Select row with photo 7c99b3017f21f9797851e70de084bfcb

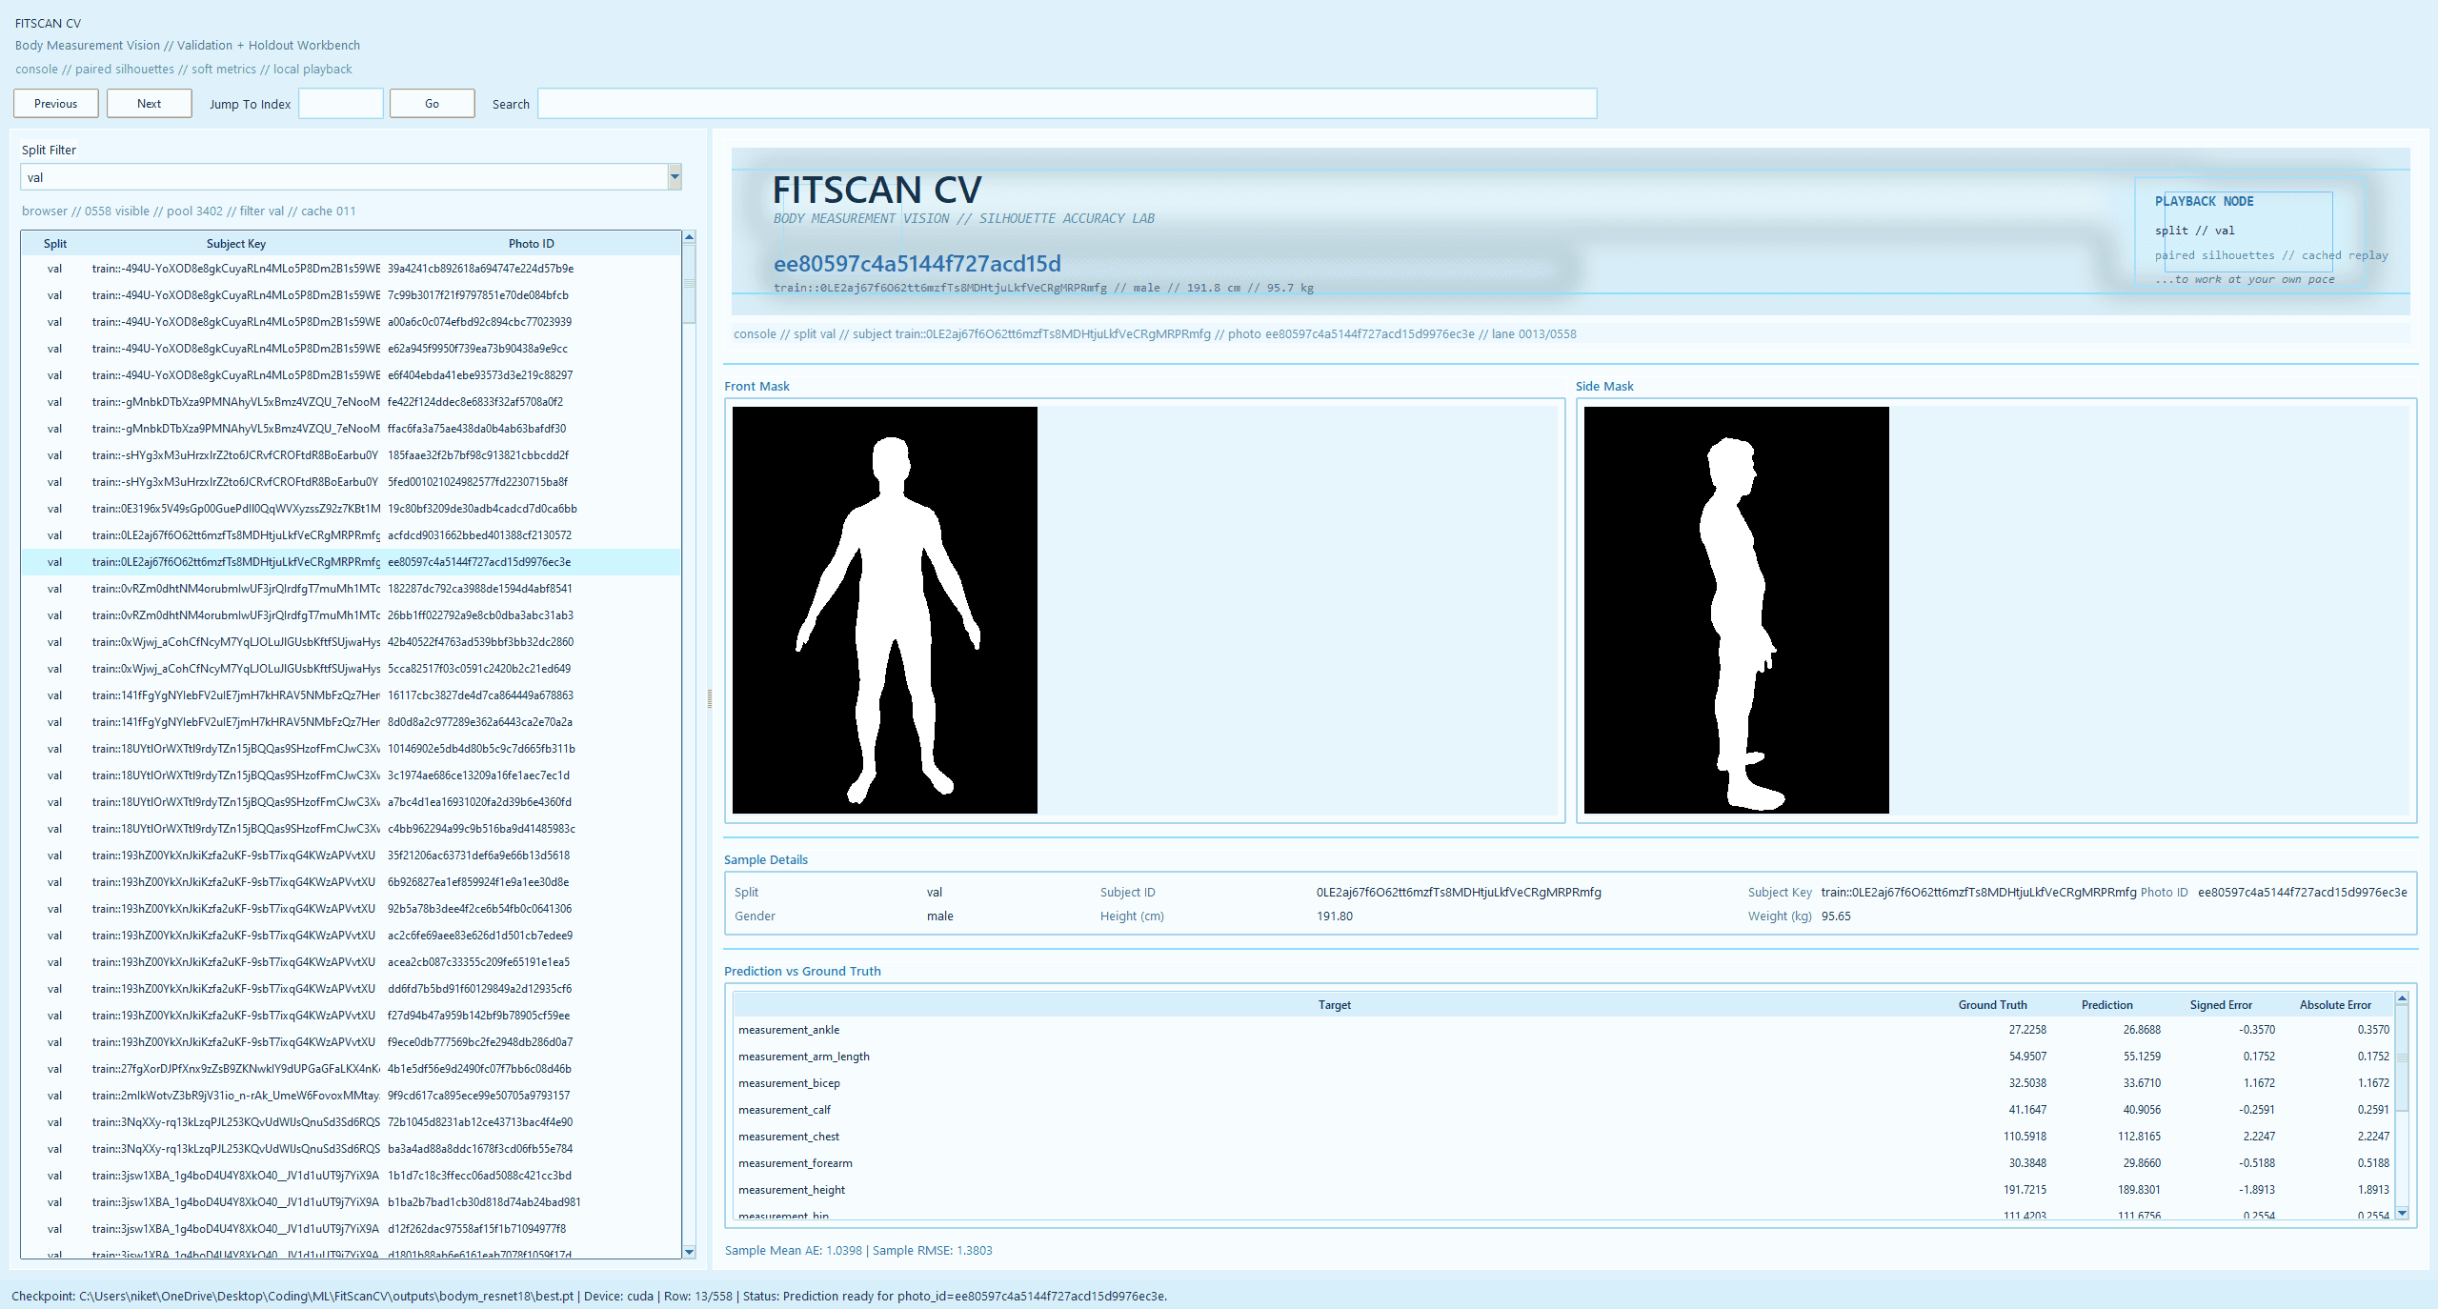[x=351, y=295]
